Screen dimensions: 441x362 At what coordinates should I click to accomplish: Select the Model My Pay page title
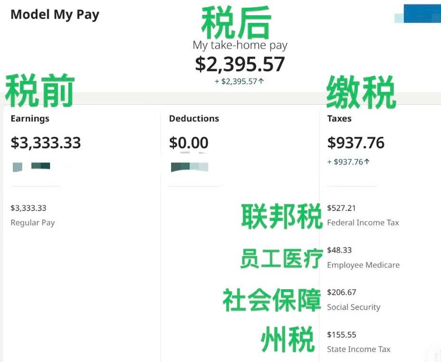tap(55, 15)
